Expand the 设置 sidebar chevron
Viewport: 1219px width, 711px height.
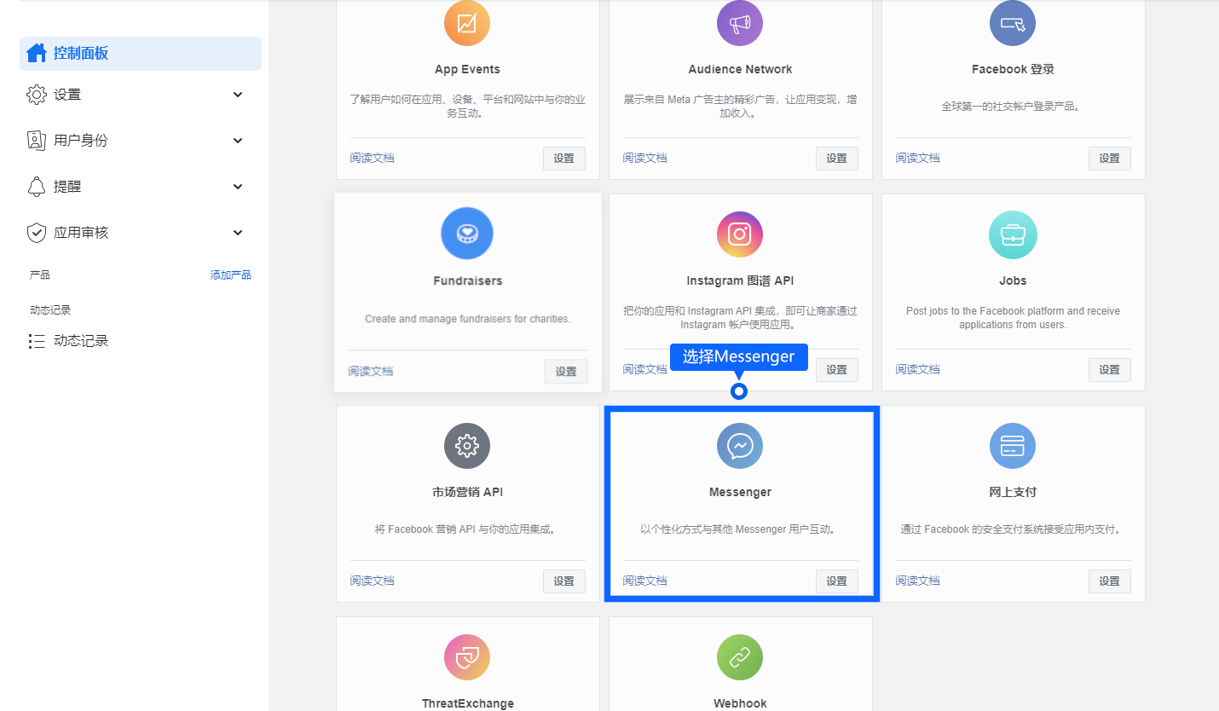click(x=238, y=95)
